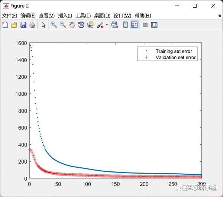Minimize the Figure 2 window
223x197 pixels.
point(177,6)
